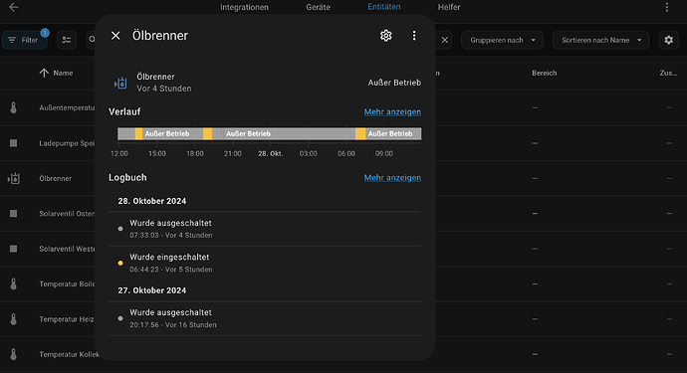The image size is (687, 373).
Task: Click the Ölbrenner row icon in table
Action: pyautogui.click(x=14, y=178)
